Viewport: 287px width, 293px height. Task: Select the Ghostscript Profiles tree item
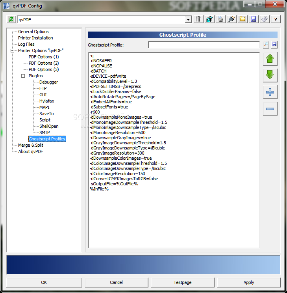pos(47,139)
